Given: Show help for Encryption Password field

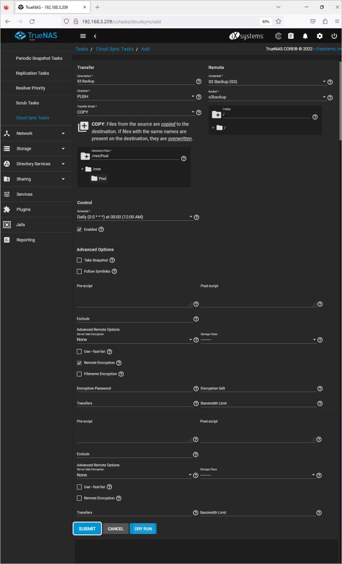Looking at the screenshot, I should click(x=196, y=389).
